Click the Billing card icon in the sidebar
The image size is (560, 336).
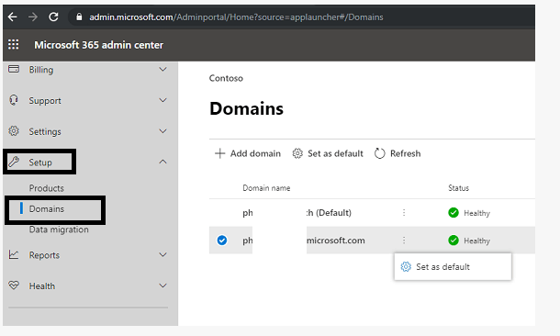14,69
